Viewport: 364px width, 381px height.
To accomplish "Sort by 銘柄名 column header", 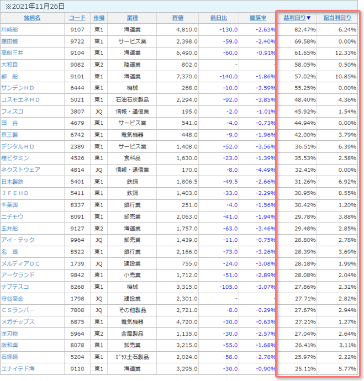I will click(32, 18).
